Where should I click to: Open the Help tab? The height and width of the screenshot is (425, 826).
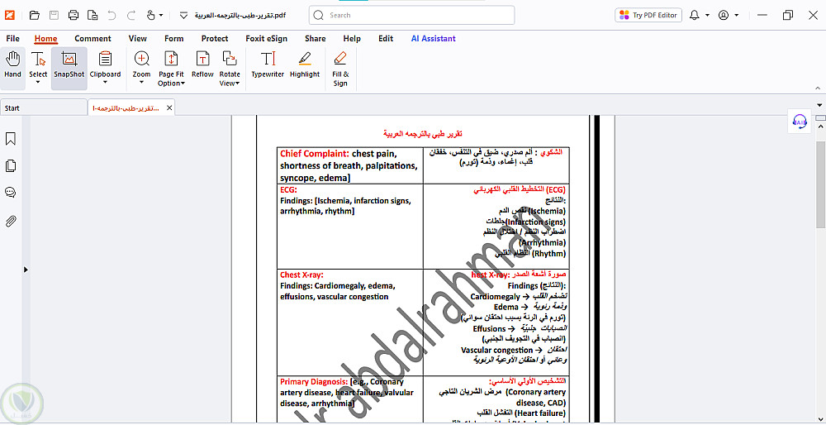[x=352, y=39]
